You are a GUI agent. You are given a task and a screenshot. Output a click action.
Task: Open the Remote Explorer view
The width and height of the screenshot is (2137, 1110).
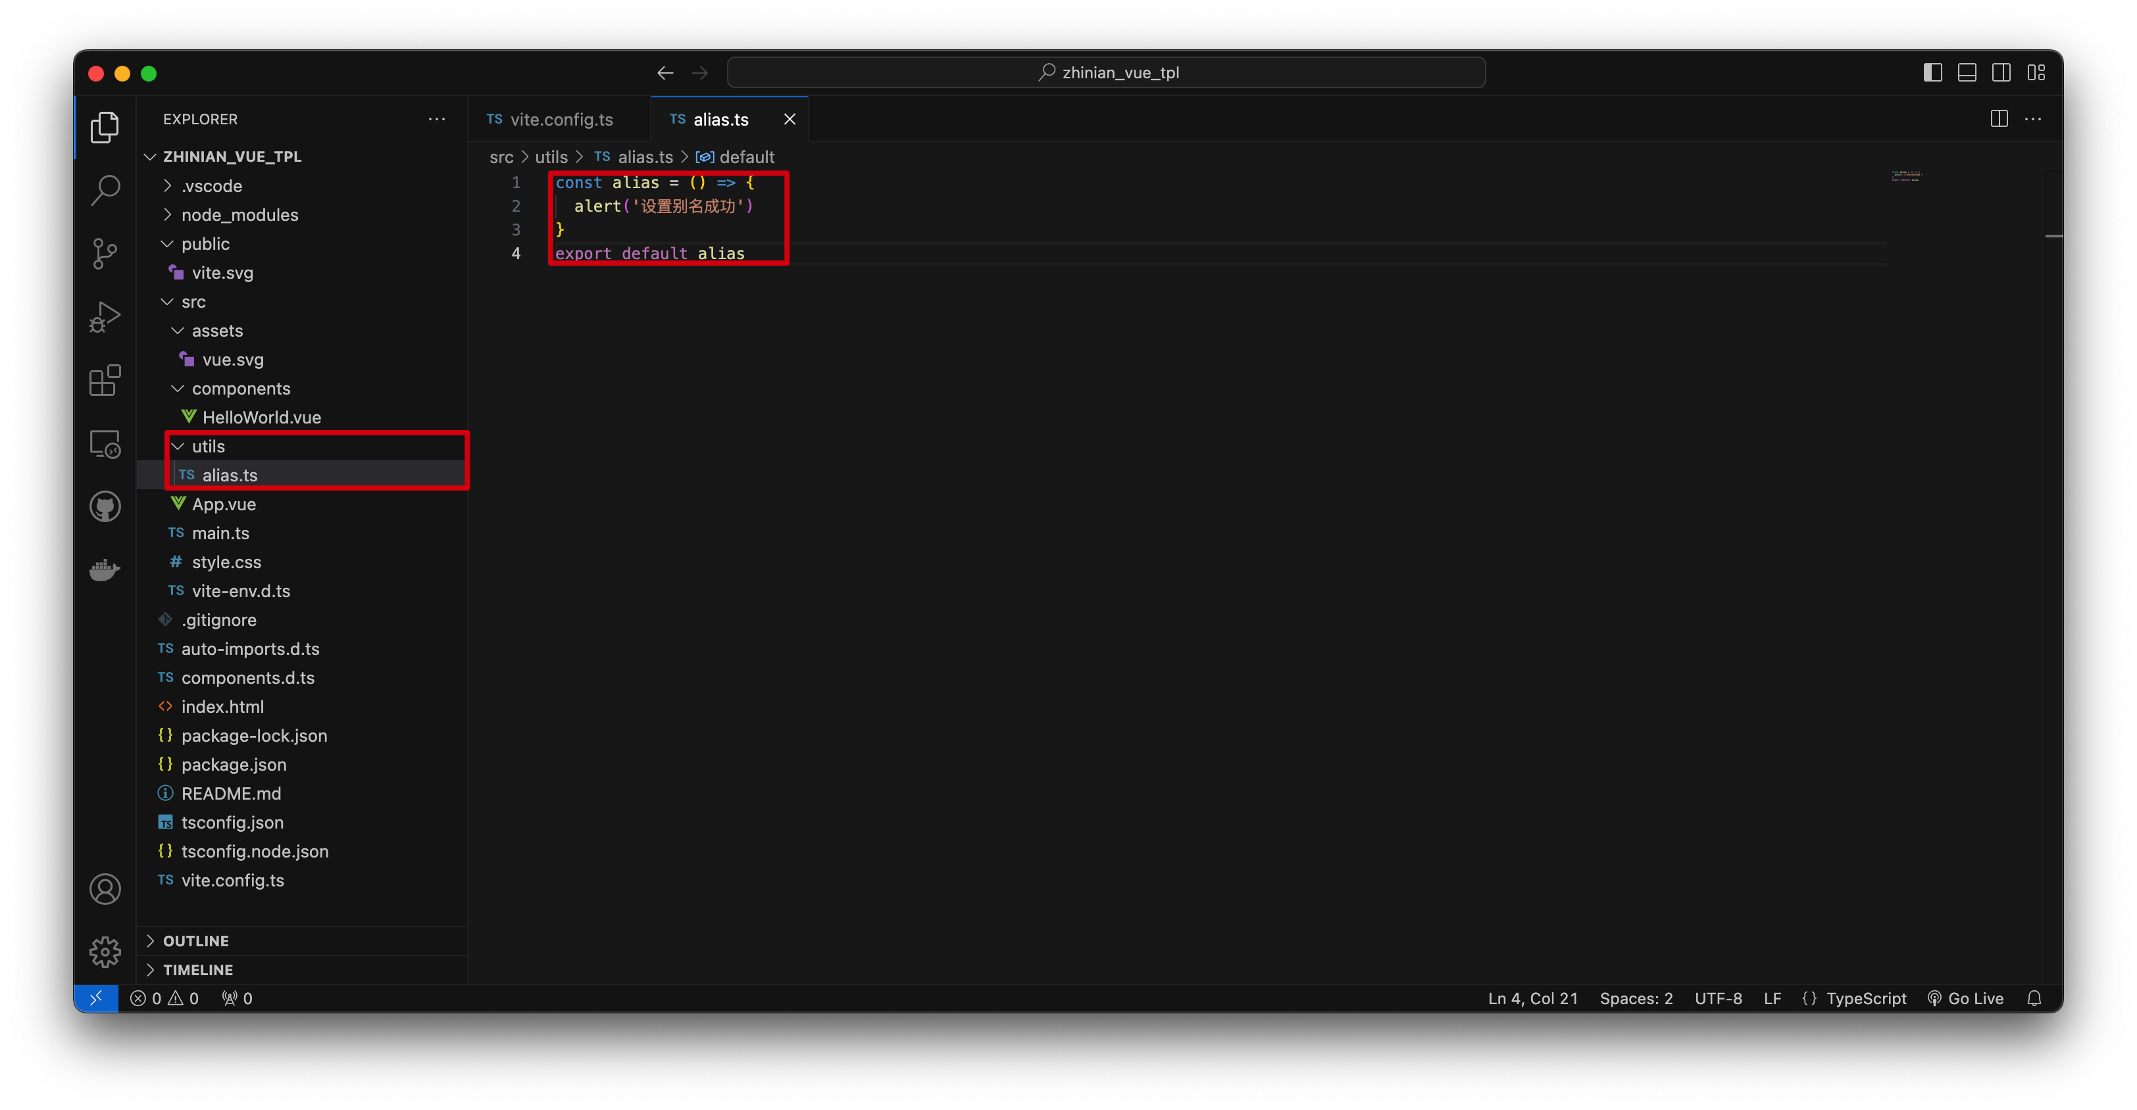pos(105,443)
